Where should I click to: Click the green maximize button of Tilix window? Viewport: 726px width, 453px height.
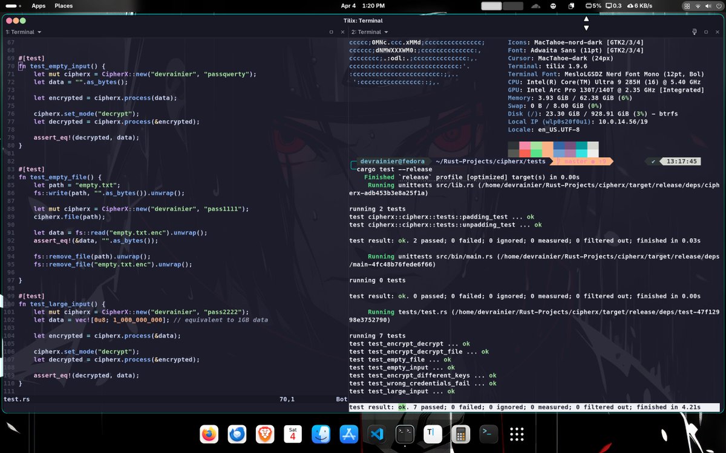23,21
